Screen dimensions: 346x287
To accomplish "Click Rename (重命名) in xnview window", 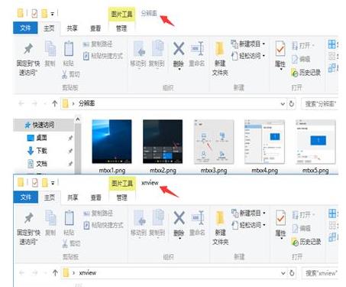I will tap(197, 223).
